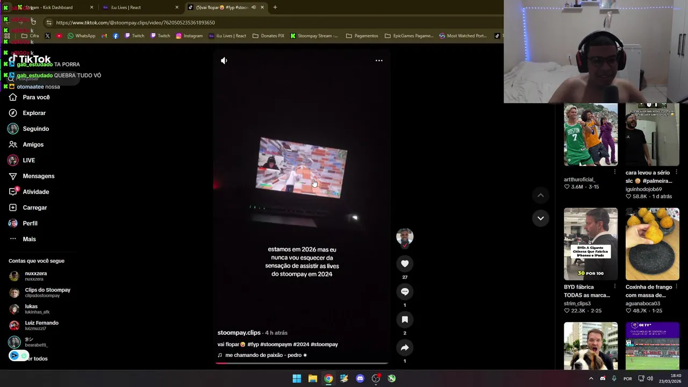The width and height of the screenshot is (688, 387).
Task: Open Seguindo in the sidebar
Action: pos(35,129)
